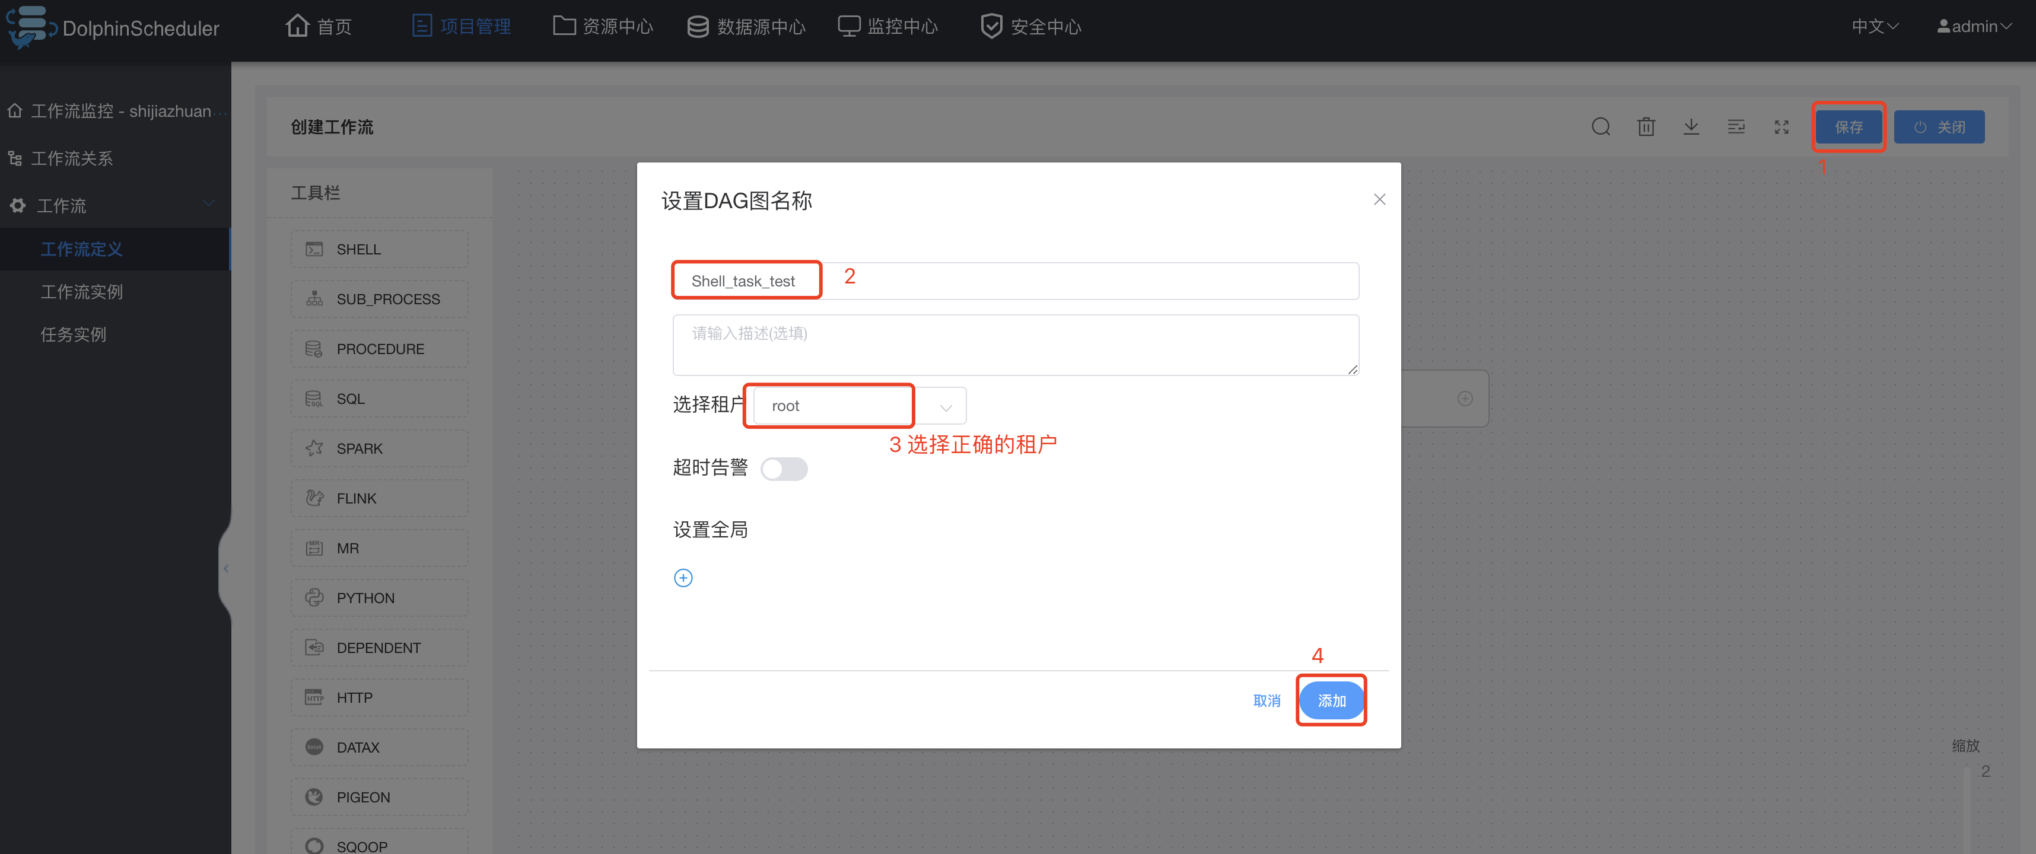The width and height of the screenshot is (2036, 854).
Task: Click the 请输入描述 description field
Action: point(1015,345)
